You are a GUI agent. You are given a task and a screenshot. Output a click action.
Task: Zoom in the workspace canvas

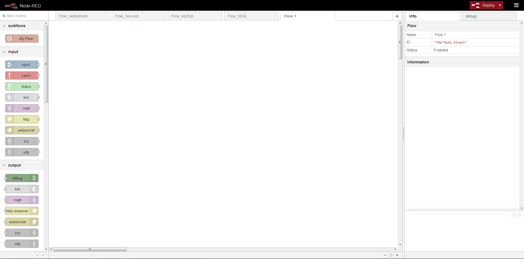tap(397, 255)
